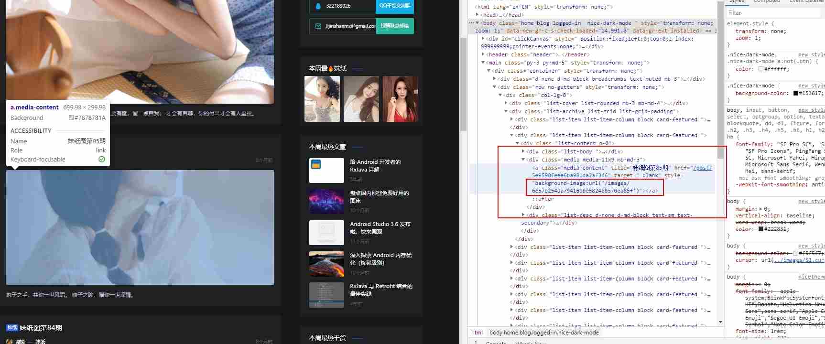Expand the list-cover list-rounded div node
This screenshot has width=825, height=344.
[506, 103]
